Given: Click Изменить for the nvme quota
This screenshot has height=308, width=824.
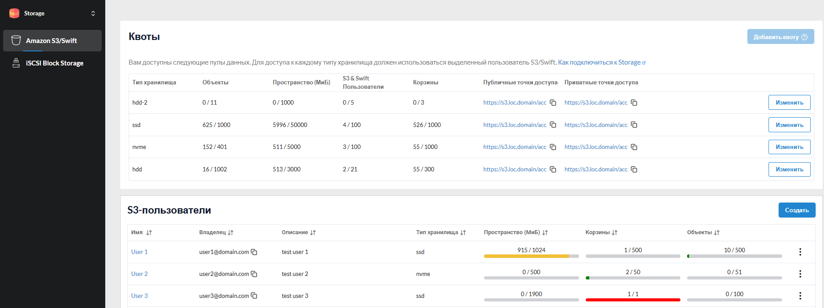Looking at the screenshot, I should click(x=789, y=147).
